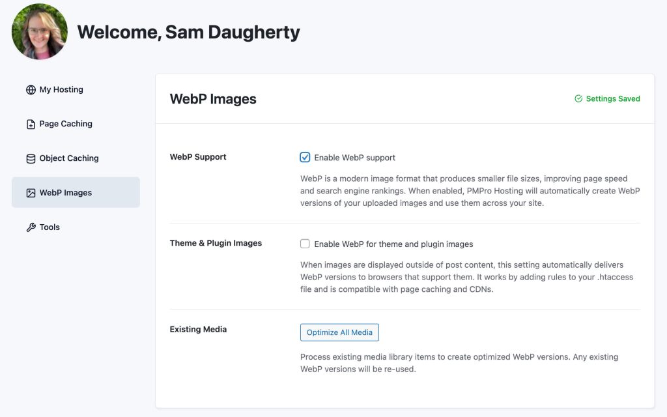Click the Settings Saved confirmation text

pos(612,98)
